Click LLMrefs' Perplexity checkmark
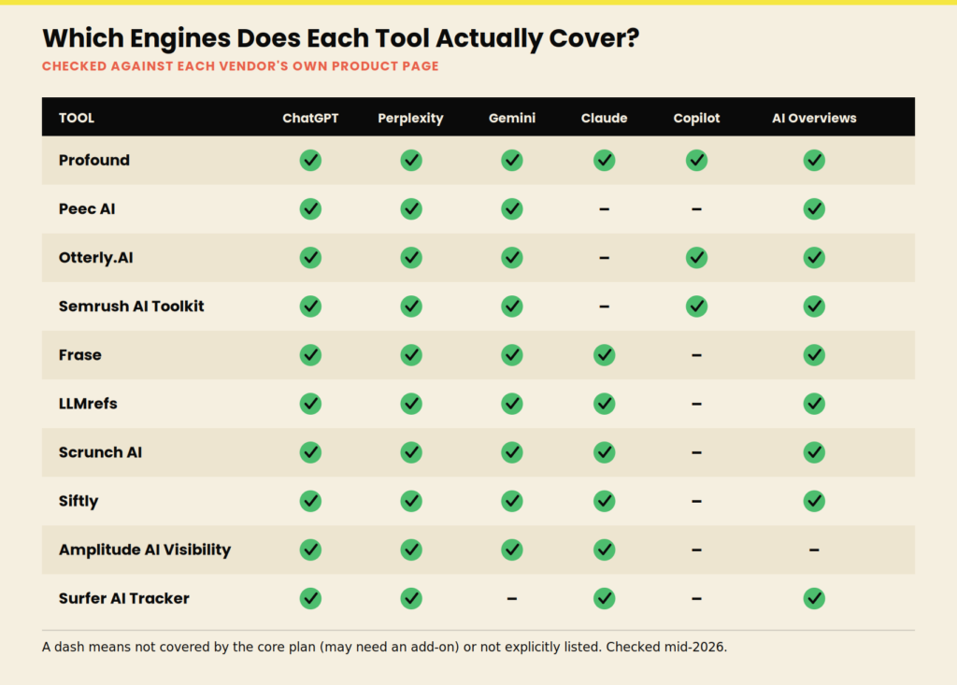 point(411,404)
